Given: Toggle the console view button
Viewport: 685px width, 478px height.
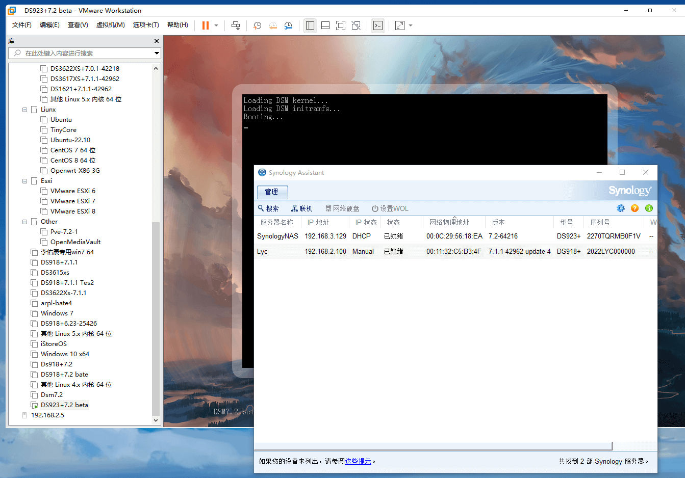Looking at the screenshot, I should (x=378, y=25).
